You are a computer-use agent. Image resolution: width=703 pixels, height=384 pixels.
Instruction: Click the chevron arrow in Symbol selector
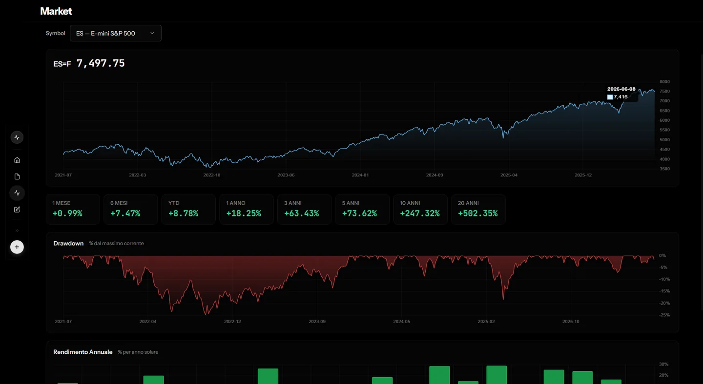[x=152, y=33]
